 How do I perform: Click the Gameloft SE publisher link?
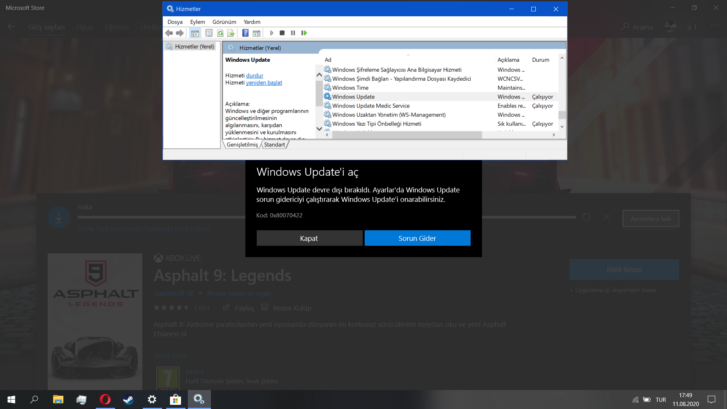pos(175,293)
